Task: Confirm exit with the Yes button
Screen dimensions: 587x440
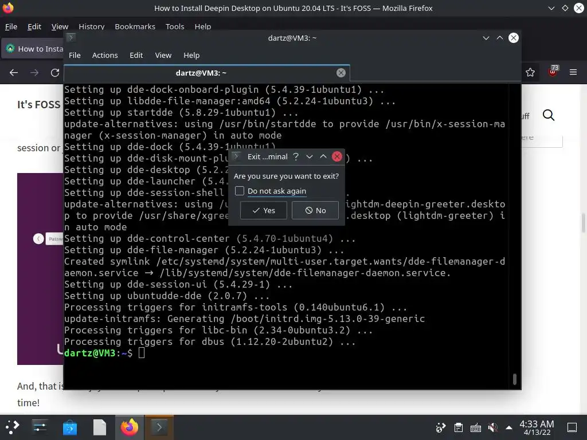Action: pyautogui.click(x=264, y=210)
